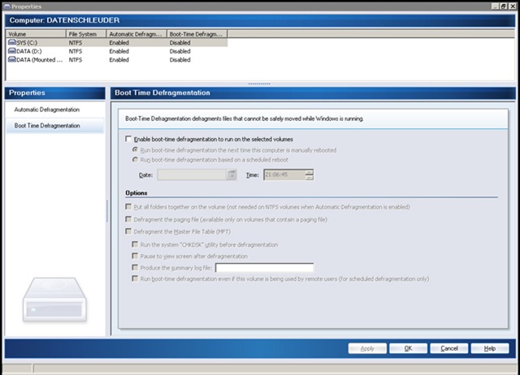Click the OK button
This screenshot has height=375, width=520.
pos(408,348)
